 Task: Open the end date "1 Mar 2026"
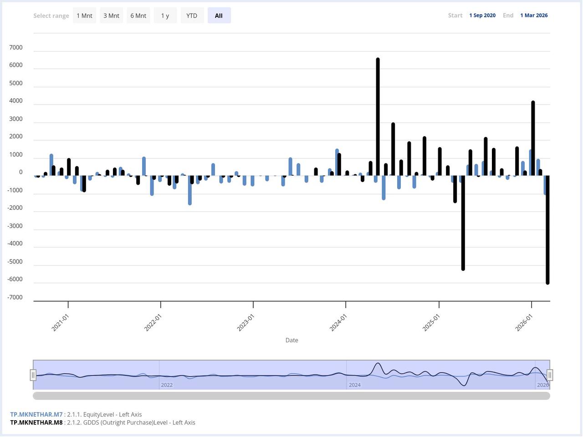pyautogui.click(x=534, y=15)
